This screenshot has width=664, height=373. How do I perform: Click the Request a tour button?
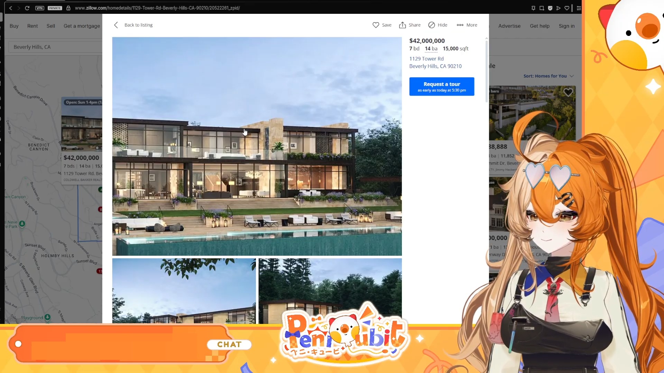tap(442, 86)
